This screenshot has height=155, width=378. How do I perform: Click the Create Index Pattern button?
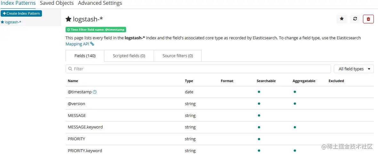(x=21, y=13)
